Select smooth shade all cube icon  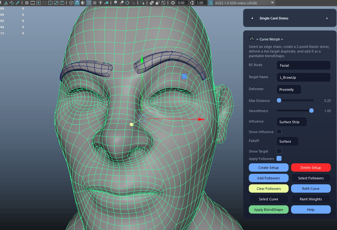[77, 3]
